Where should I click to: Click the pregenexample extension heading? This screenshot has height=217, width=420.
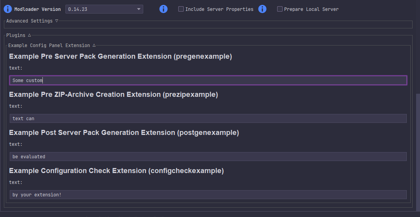coord(120,56)
